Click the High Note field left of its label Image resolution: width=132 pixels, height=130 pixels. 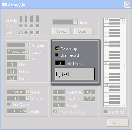click(59, 92)
